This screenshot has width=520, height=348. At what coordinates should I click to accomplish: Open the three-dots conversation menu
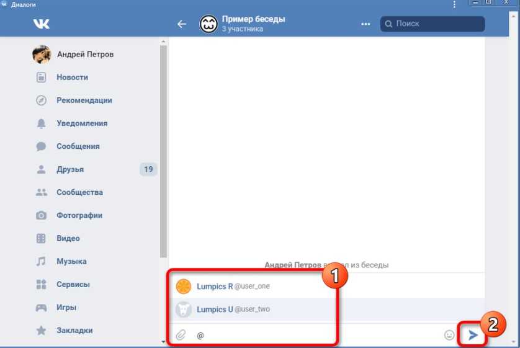365,24
